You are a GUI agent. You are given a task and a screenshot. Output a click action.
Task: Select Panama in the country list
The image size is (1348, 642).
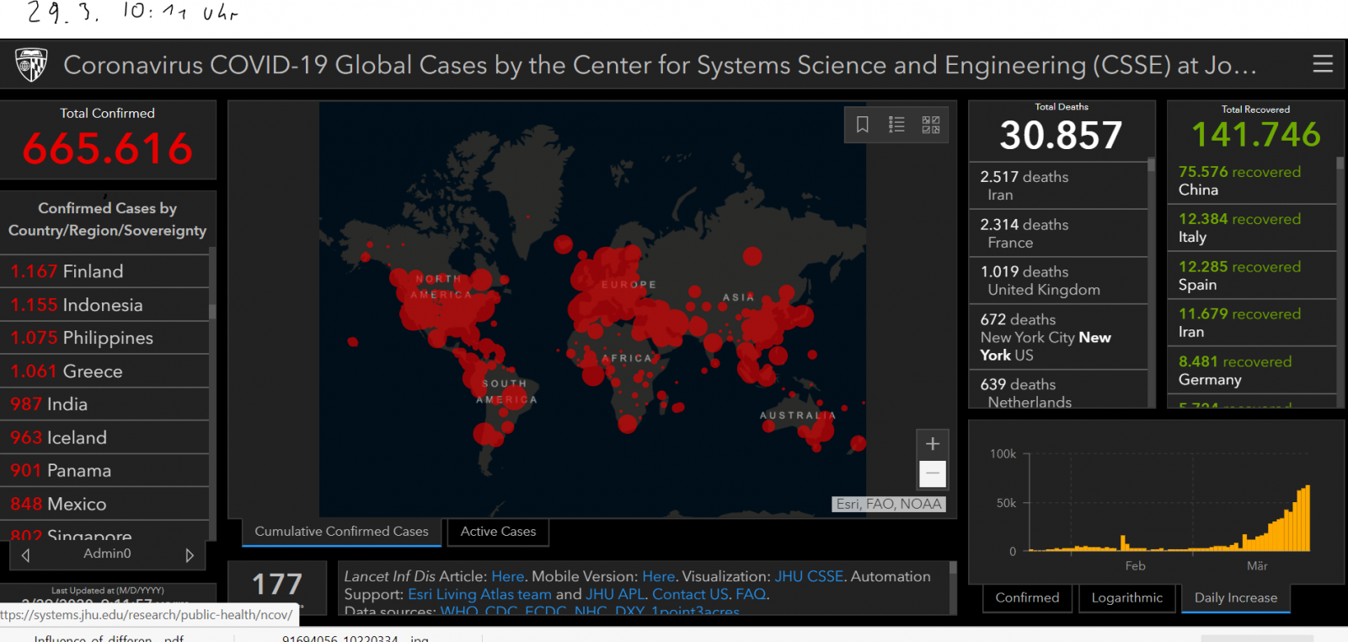(x=104, y=470)
